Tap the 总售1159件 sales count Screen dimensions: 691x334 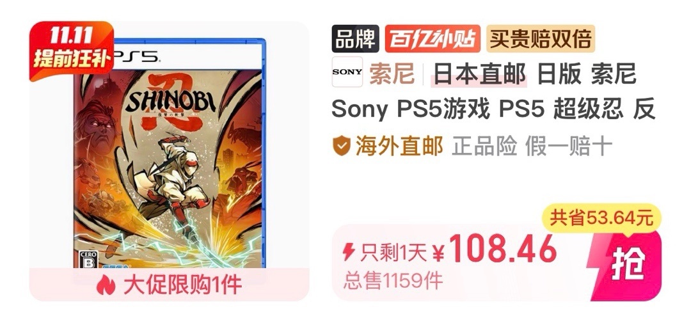[x=393, y=280]
